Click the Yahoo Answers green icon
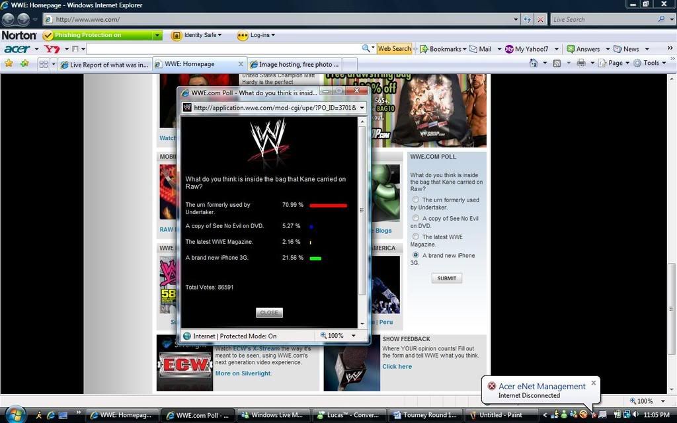The width and height of the screenshot is (677, 423). tap(571, 49)
